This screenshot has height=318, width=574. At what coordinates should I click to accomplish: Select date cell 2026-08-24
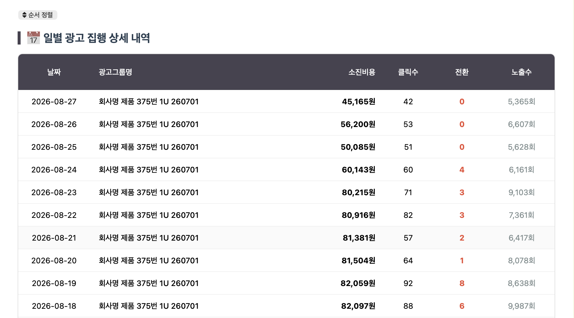[x=54, y=170]
